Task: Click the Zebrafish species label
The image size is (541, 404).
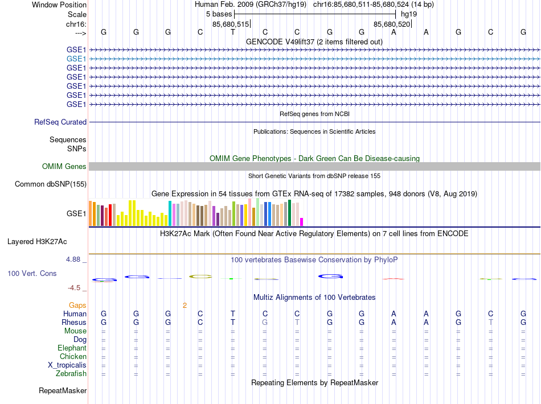Action: coord(71,374)
